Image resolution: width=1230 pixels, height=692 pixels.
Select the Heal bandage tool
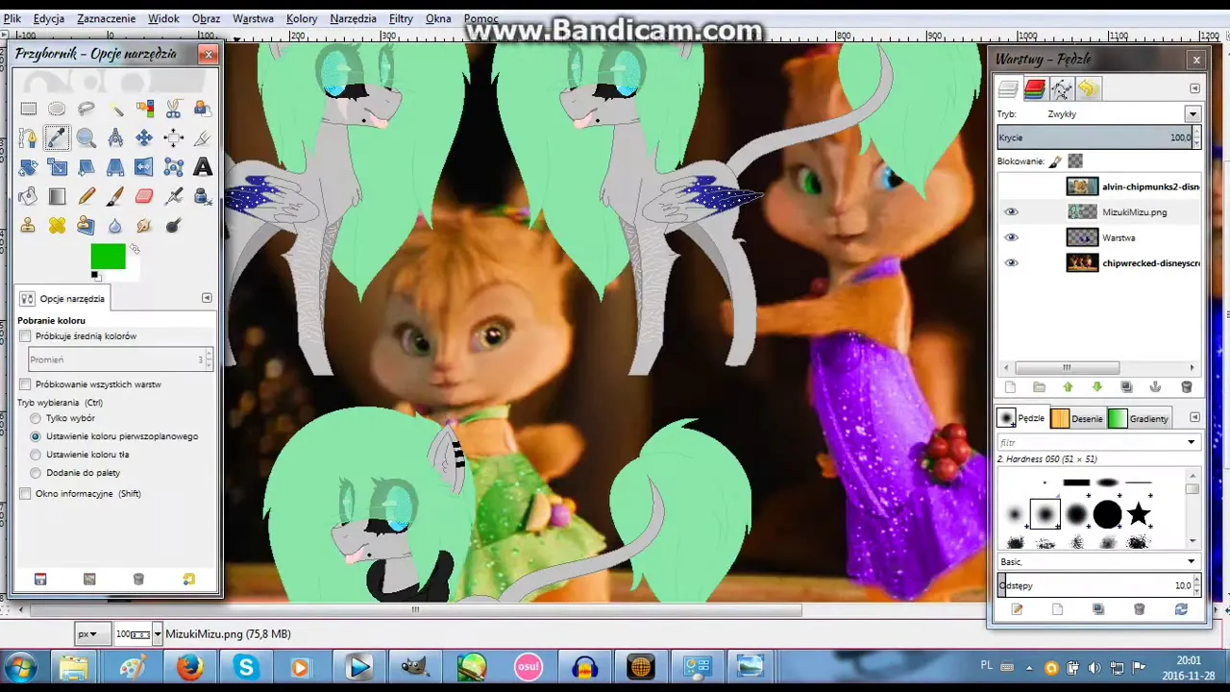pos(57,225)
